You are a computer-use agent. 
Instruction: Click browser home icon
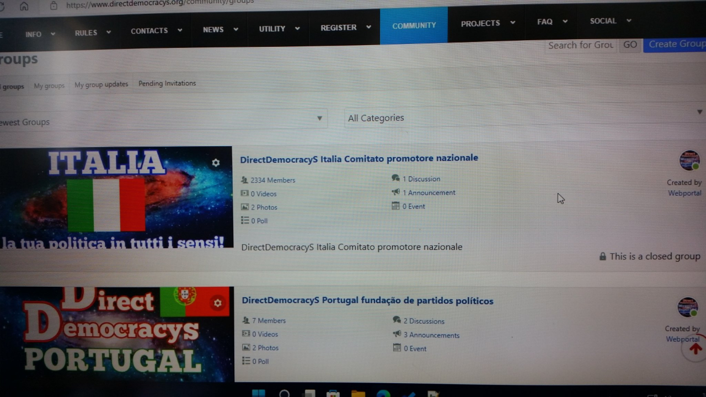(x=24, y=6)
